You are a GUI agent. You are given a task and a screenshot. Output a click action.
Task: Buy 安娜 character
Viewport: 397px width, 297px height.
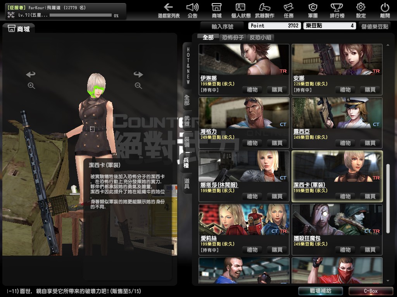point(370,90)
